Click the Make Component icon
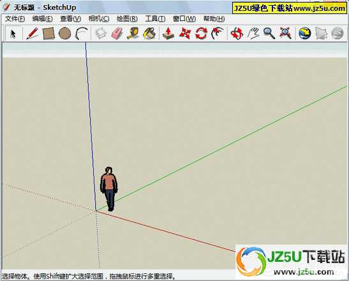The width and height of the screenshot is (349, 281). point(101,33)
